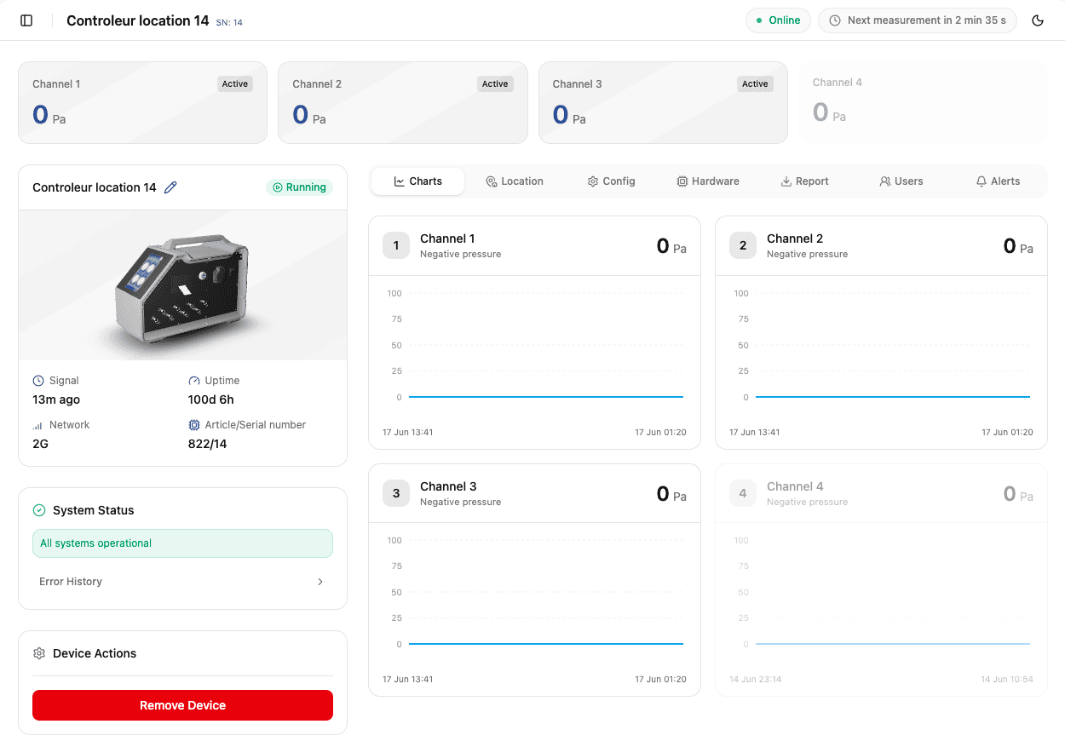Click the Next measurement countdown pill

click(918, 20)
